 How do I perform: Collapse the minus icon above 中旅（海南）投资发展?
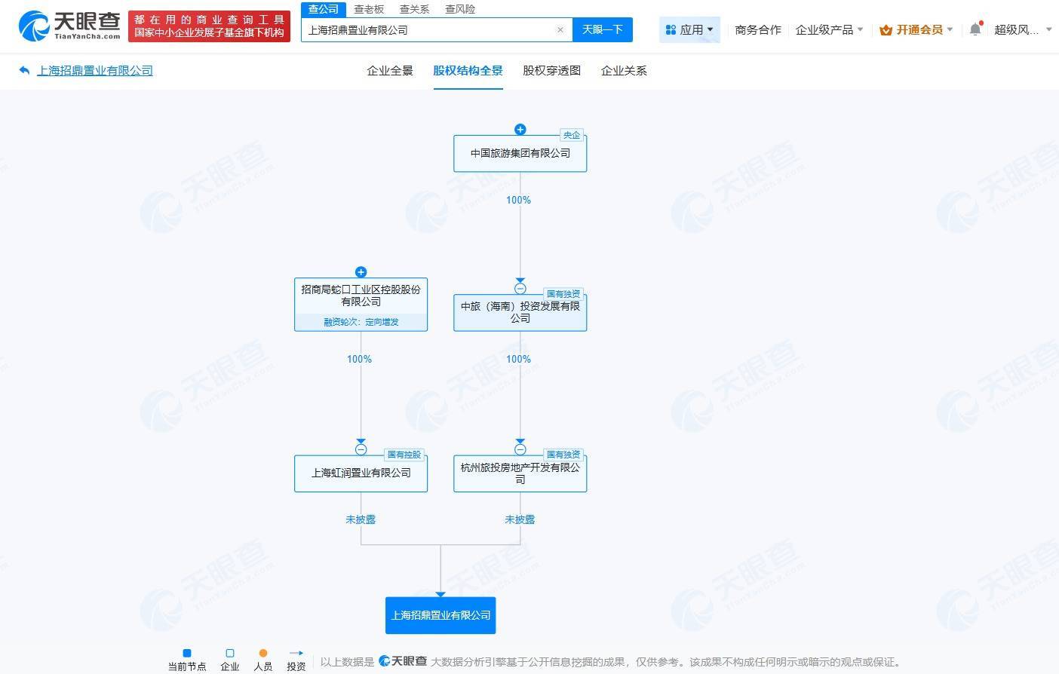pos(520,288)
